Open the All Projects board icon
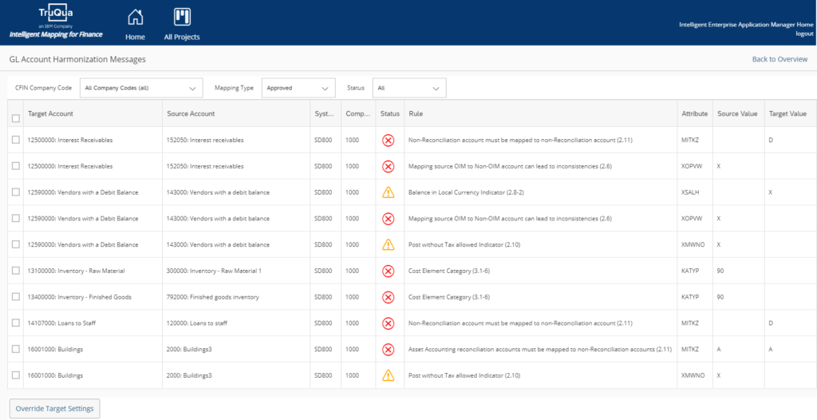The height and width of the screenshot is (420, 817). (182, 17)
